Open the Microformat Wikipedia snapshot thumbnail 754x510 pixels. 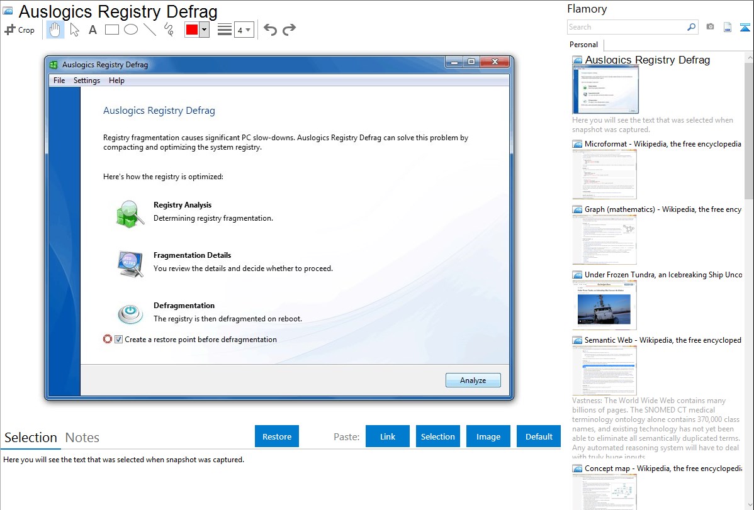(604, 174)
